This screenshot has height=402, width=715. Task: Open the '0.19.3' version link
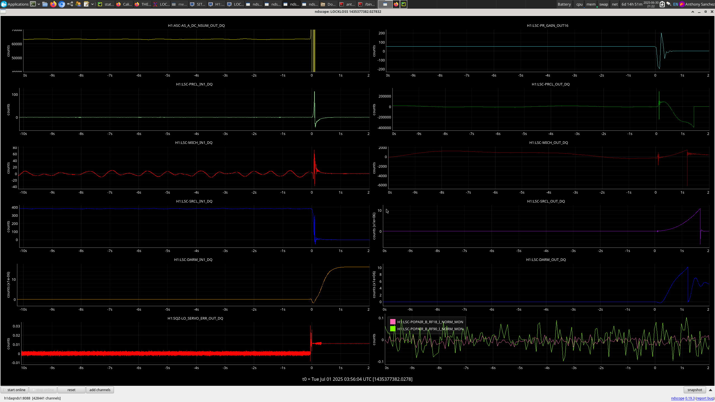coord(690,398)
